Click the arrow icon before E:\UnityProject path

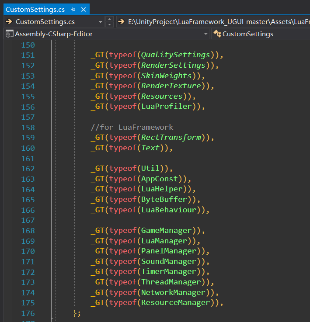(121, 21)
